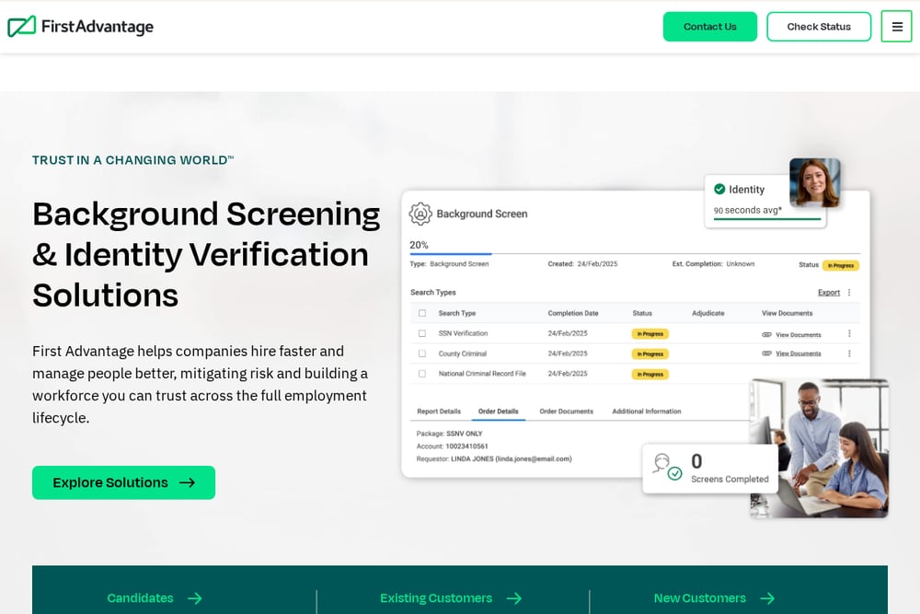This screenshot has width=920, height=614.
Task: Open the options menu beside Export
Action: 849,293
